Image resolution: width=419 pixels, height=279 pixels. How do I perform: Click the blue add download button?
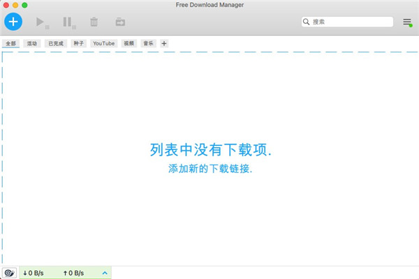click(x=13, y=22)
